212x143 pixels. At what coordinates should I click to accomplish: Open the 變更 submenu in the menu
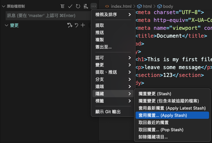pyautogui.click(x=113, y=65)
